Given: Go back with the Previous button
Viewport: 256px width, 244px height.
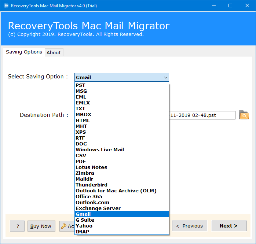Looking at the screenshot, I should click(x=189, y=226).
